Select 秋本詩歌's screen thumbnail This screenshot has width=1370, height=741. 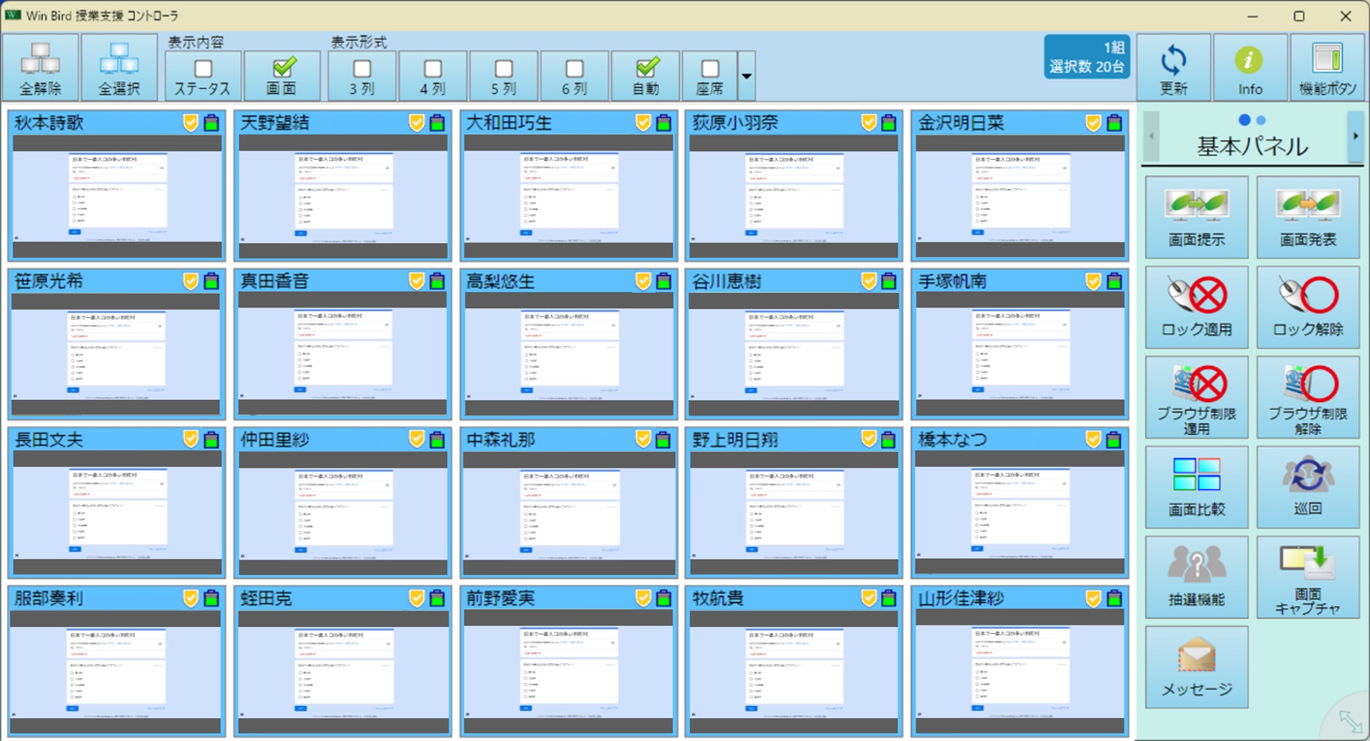click(x=117, y=197)
